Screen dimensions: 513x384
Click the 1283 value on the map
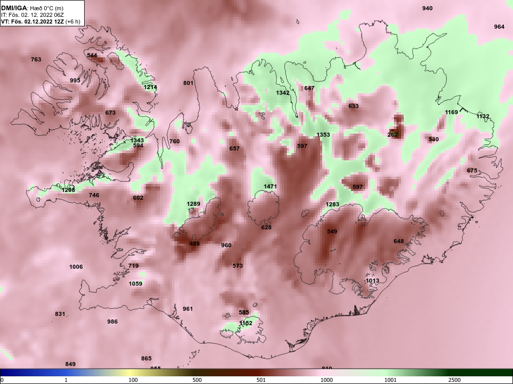click(x=332, y=204)
